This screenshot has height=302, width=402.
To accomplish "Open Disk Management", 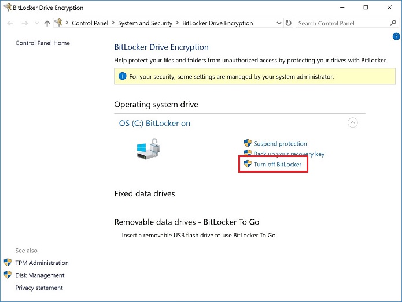I will 40,275.
